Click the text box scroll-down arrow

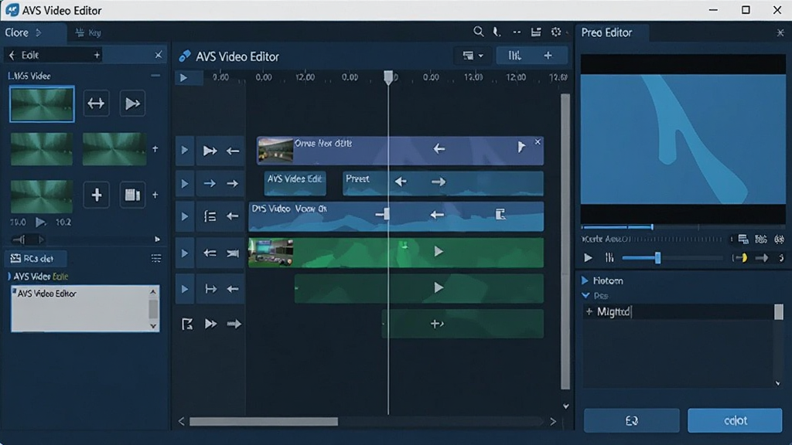[153, 326]
